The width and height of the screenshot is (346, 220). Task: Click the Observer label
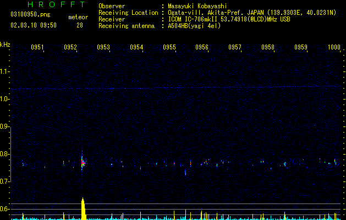[x=112, y=6]
